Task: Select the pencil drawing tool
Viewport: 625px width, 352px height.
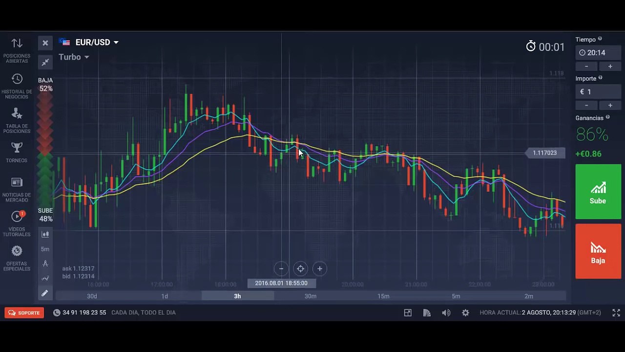Action: pos(44,293)
